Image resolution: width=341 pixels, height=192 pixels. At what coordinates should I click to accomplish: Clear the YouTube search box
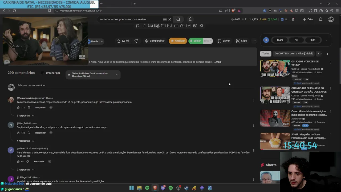pyautogui.click(x=170, y=19)
